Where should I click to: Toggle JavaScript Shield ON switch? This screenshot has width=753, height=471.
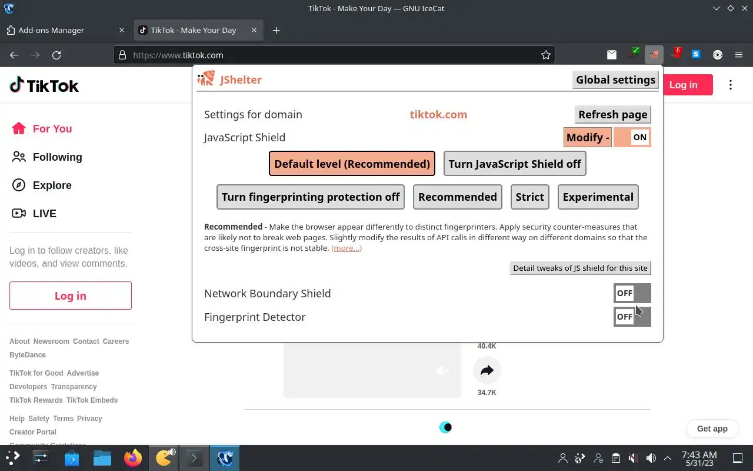point(632,137)
